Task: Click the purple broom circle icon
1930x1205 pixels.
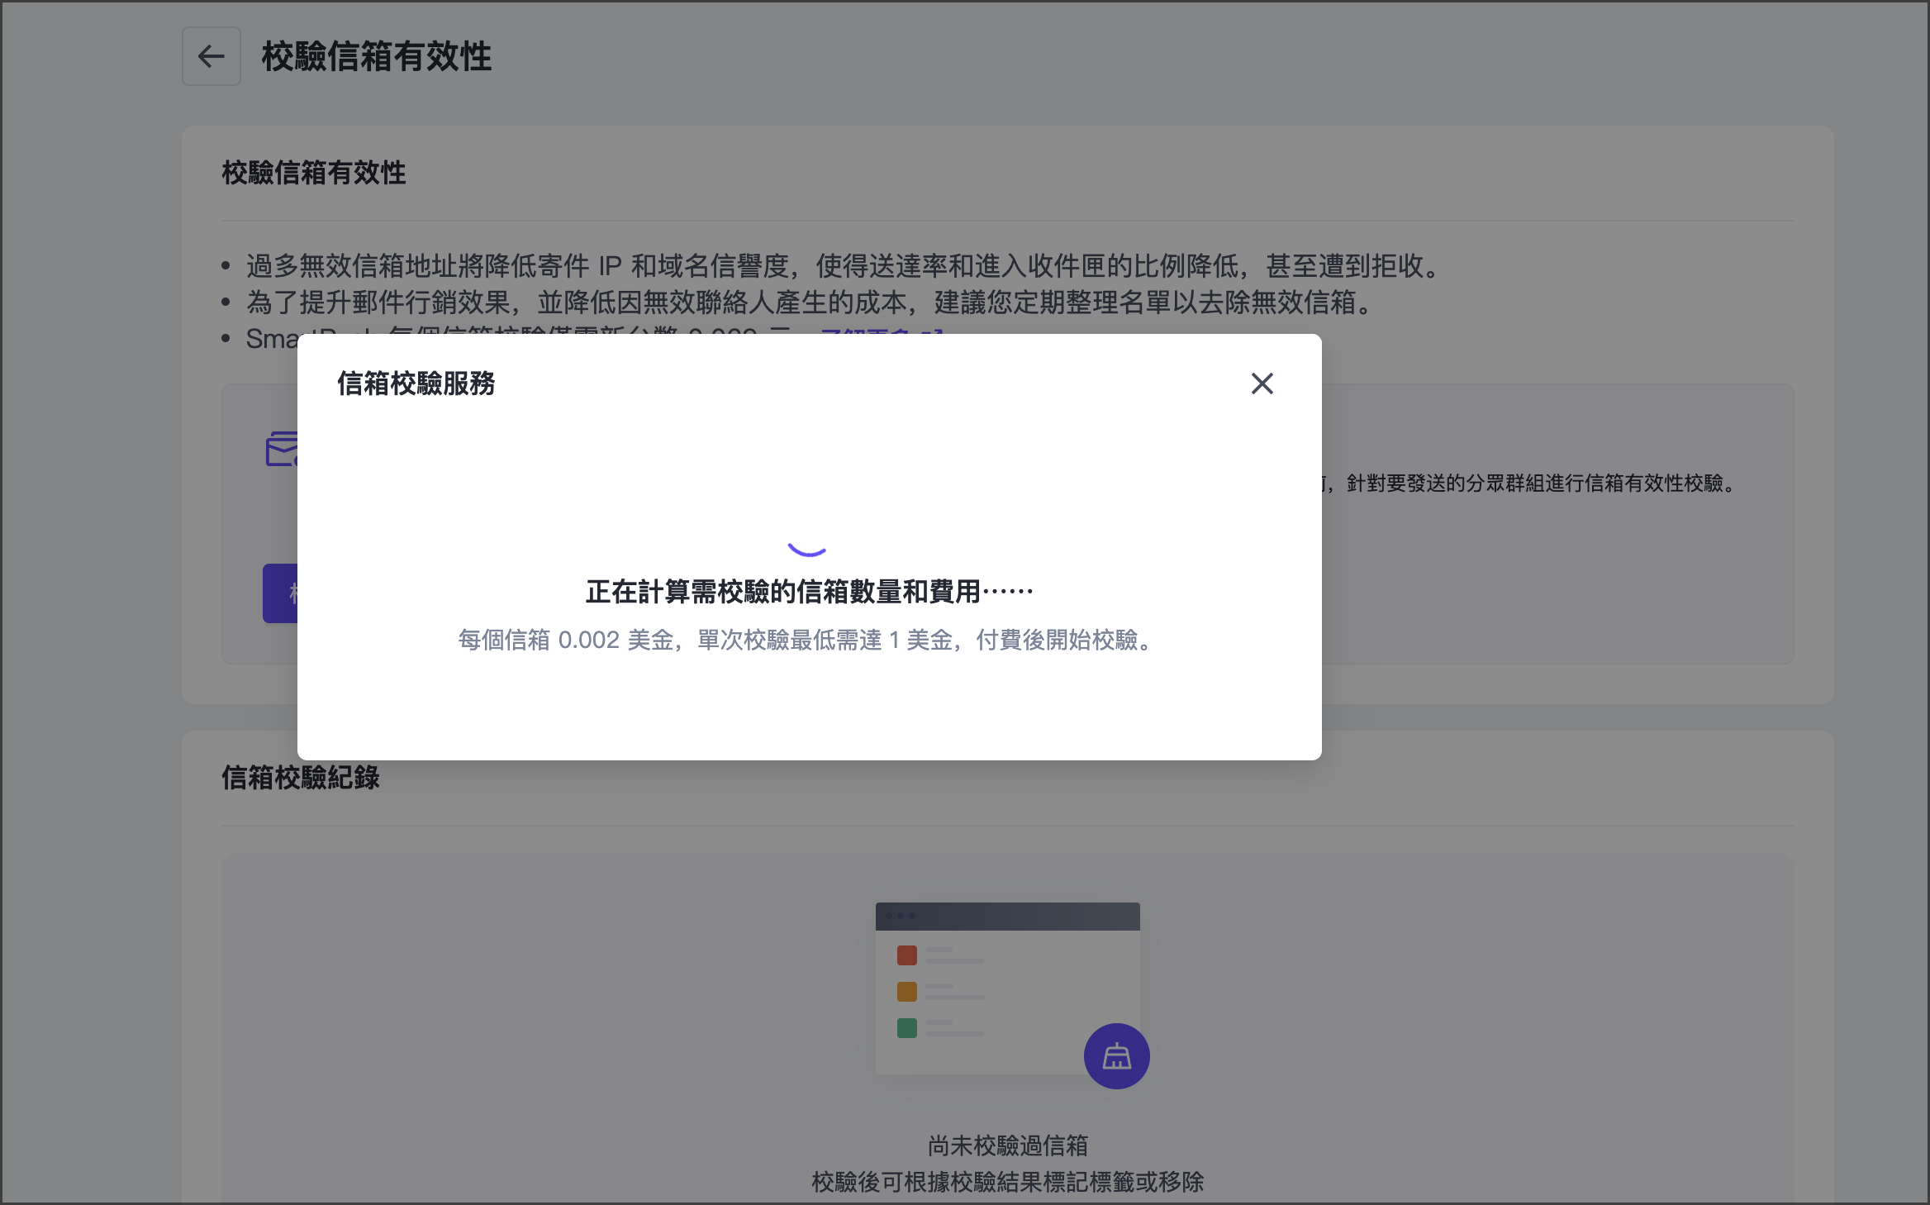Action: pyautogui.click(x=1116, y=1056)
